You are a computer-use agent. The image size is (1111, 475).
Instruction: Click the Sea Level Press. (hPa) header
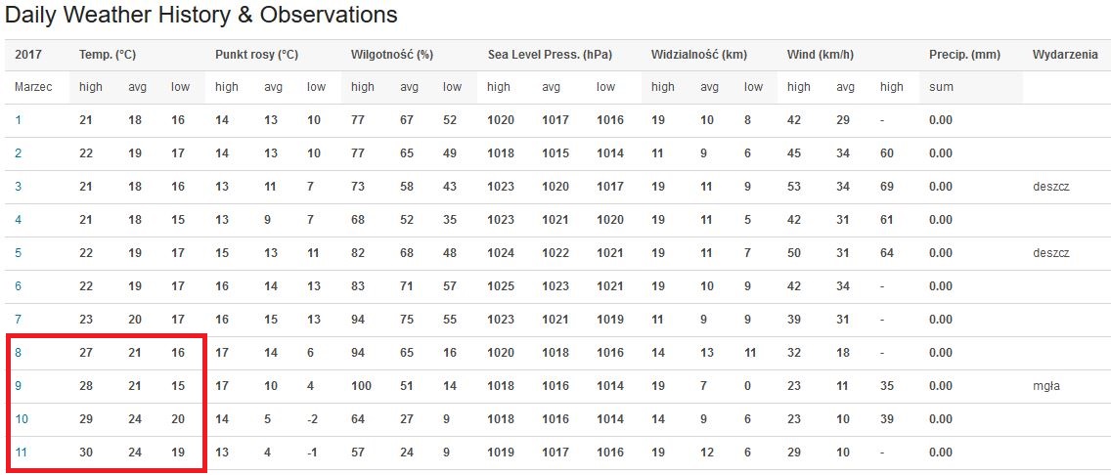[x=550, y=55]
